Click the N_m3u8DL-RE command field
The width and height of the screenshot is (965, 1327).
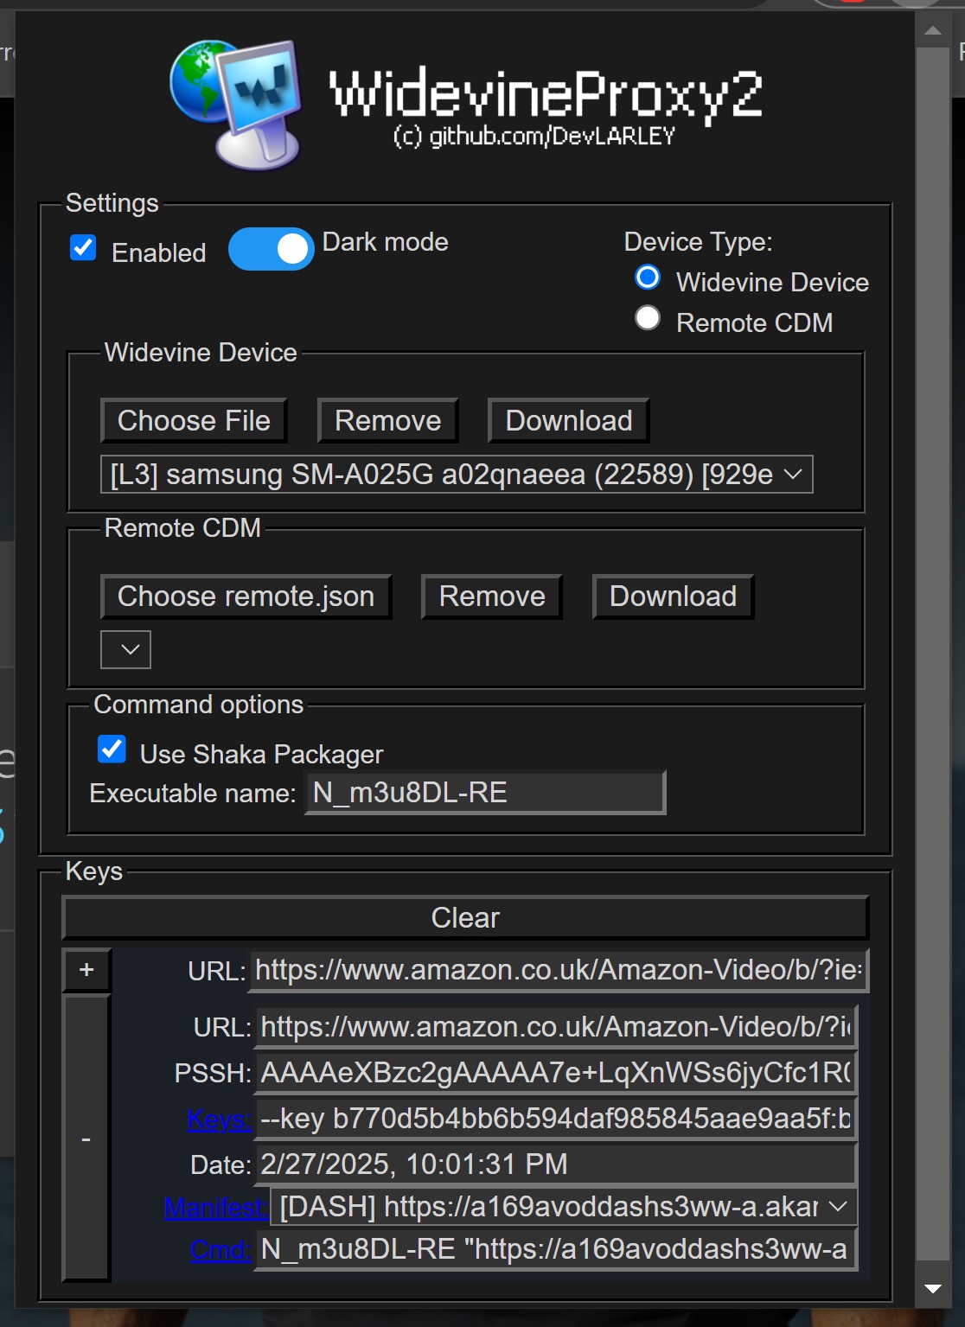pyautogui.click(x=556, y=1249)
